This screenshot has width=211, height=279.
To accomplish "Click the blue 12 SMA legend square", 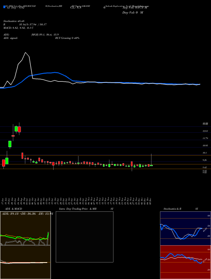I will click(4, 7).
